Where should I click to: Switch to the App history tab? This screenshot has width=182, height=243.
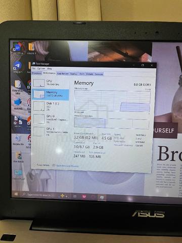click(63, 74)
